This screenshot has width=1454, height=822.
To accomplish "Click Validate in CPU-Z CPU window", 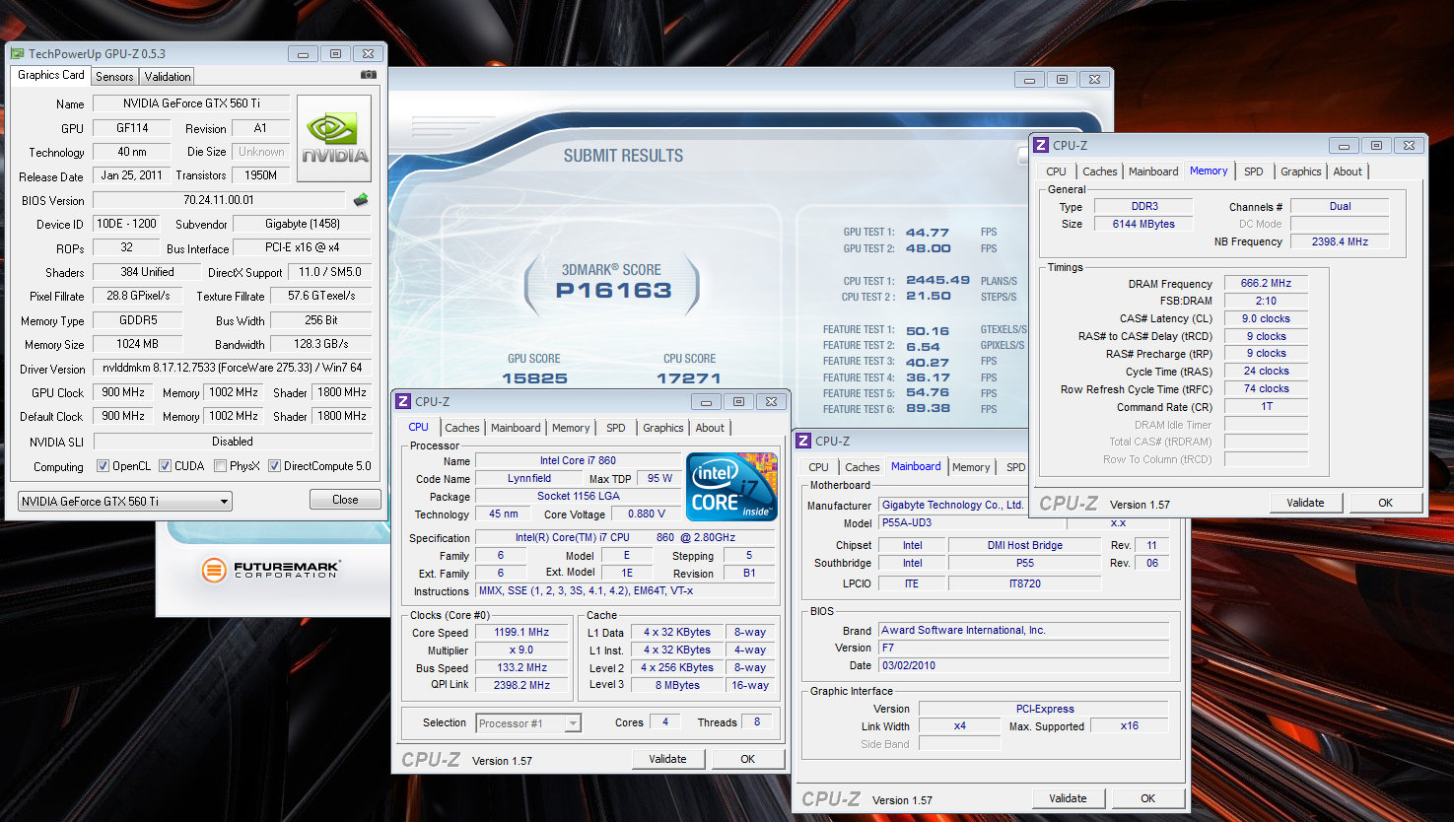I will (x=667, y=759).
